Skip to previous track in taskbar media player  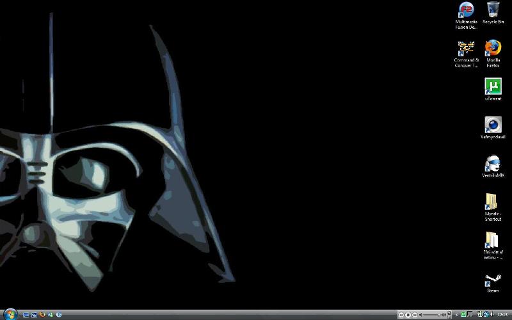[x=401, y=315]
